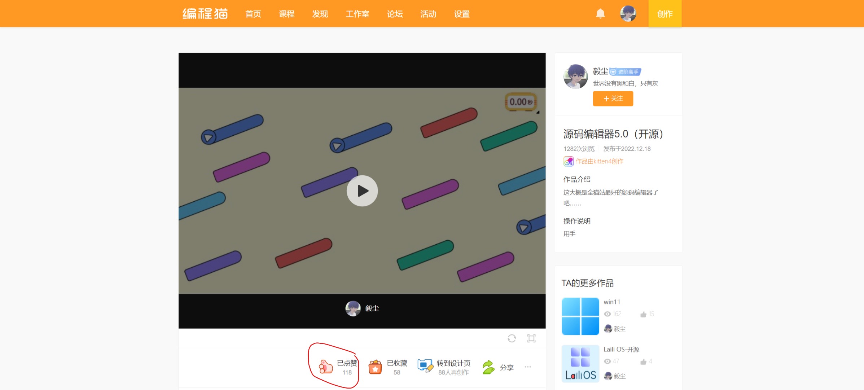Viewport: 864px width, 390px height.
Task: Click the 1282次浏览 view count
Action: [x=579, y=149]
